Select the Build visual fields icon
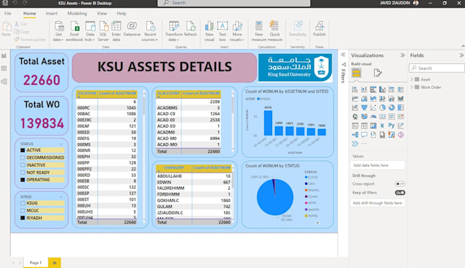 [356, 73]
